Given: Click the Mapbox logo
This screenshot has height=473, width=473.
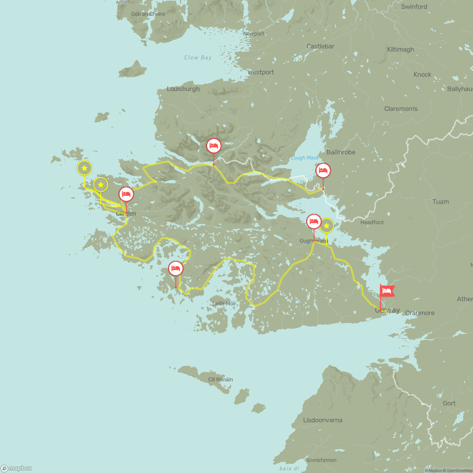Looking at the screenshot, I should tap(17, 468).
